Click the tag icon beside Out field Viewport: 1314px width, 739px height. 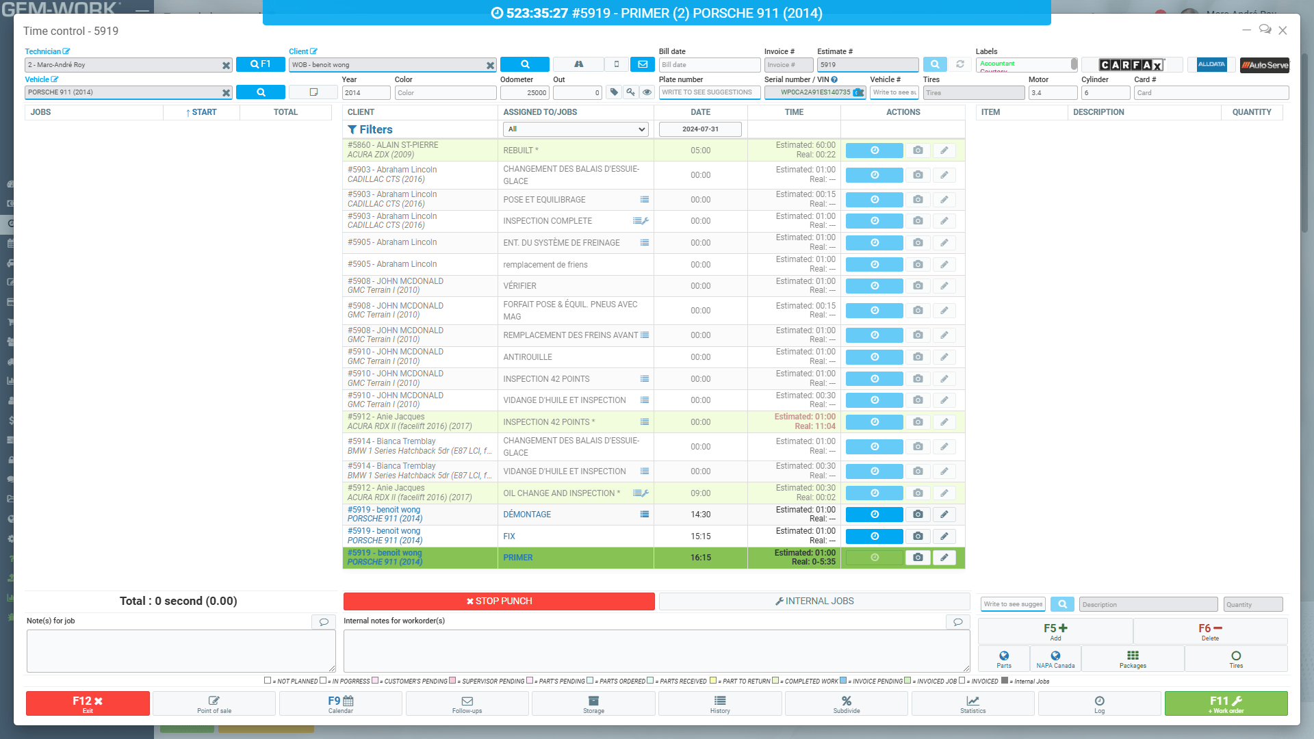pos(614,92)
